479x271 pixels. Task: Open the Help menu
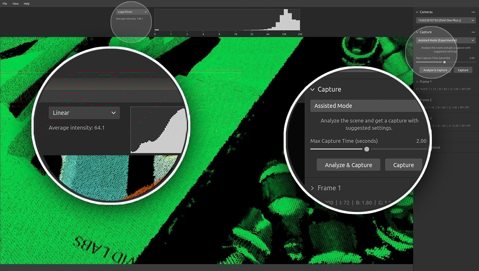27,4
